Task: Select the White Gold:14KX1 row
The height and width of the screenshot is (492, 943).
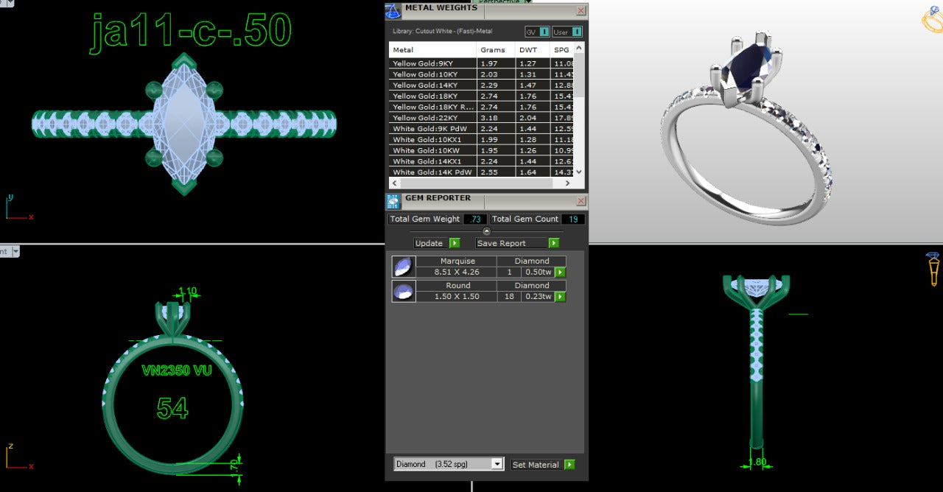Action: coord(481,161)
